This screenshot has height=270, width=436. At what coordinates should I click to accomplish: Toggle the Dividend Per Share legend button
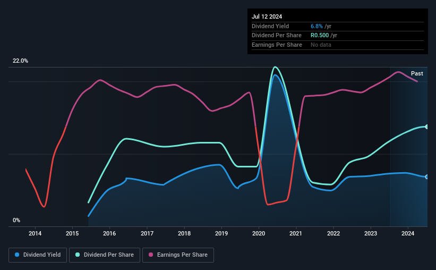[105, 255]
